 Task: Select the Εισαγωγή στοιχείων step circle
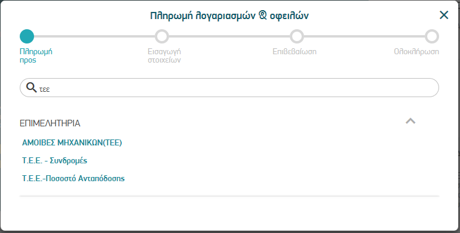pyautogui.click(x=162, y=36)
